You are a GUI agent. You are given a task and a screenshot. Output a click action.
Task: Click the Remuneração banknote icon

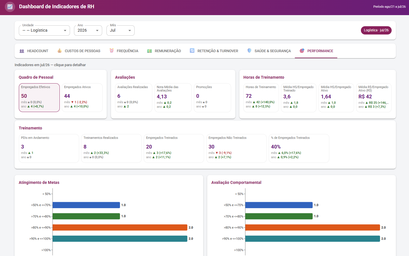click(149, 51)
